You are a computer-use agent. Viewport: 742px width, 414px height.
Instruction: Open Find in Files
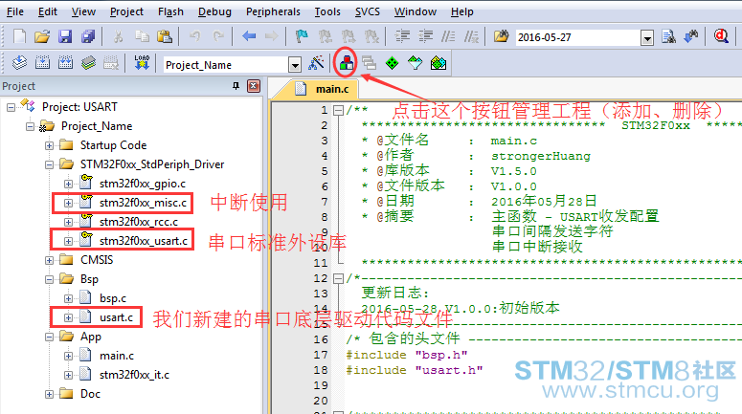pyautogui.click(x=501, y=37)
